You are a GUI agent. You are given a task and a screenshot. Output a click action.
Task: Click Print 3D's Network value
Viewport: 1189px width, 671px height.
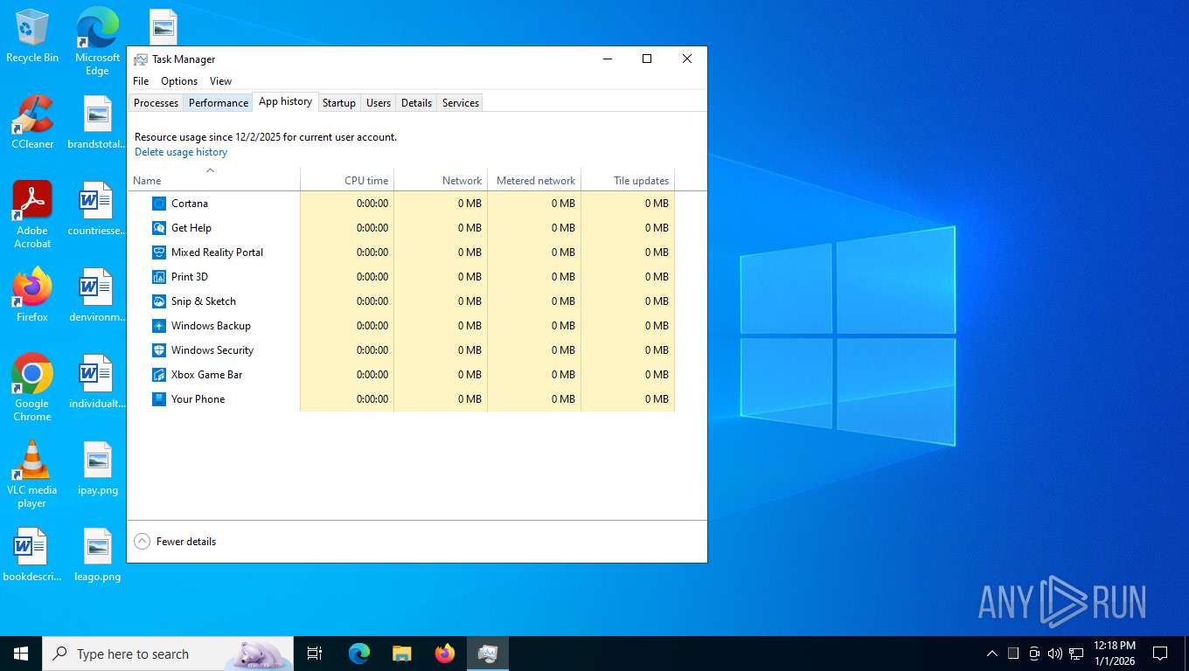469,277
